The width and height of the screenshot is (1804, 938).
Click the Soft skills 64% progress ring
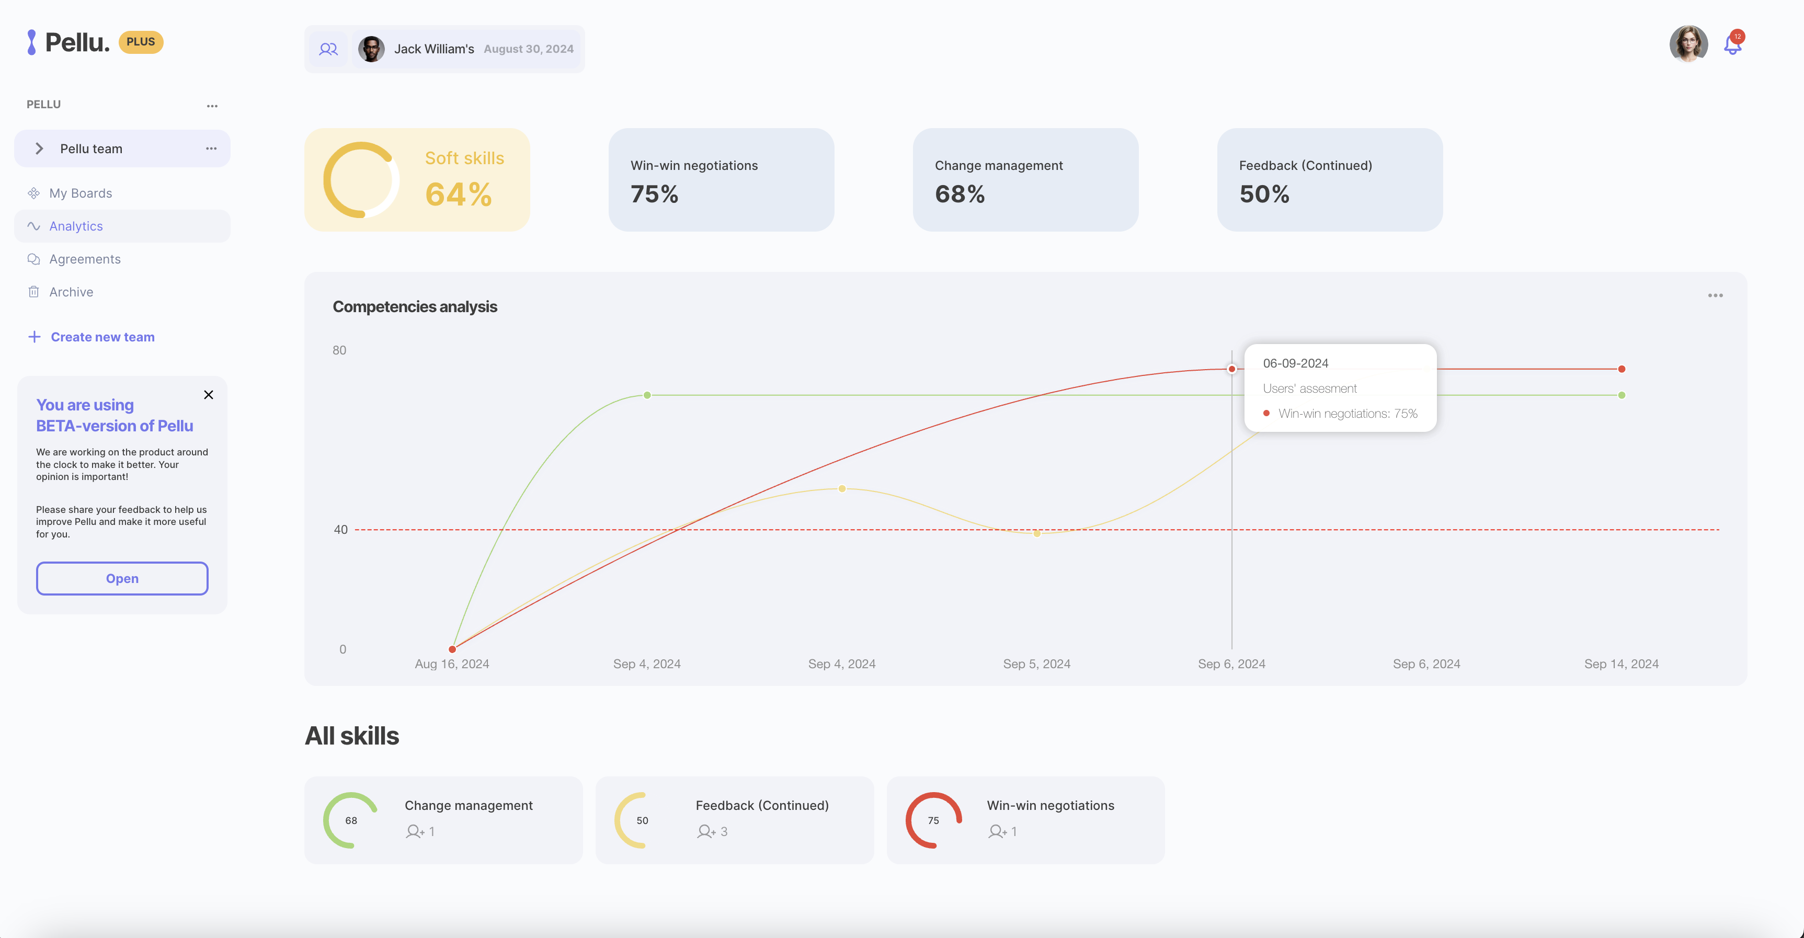[x=361, y=180]
